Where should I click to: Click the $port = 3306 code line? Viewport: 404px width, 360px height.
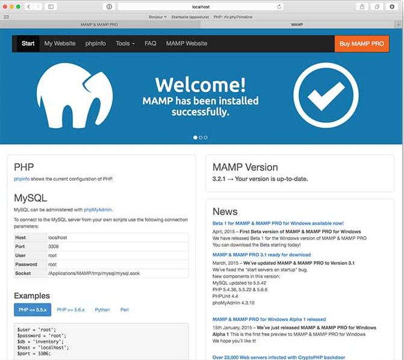pos(34,354)
